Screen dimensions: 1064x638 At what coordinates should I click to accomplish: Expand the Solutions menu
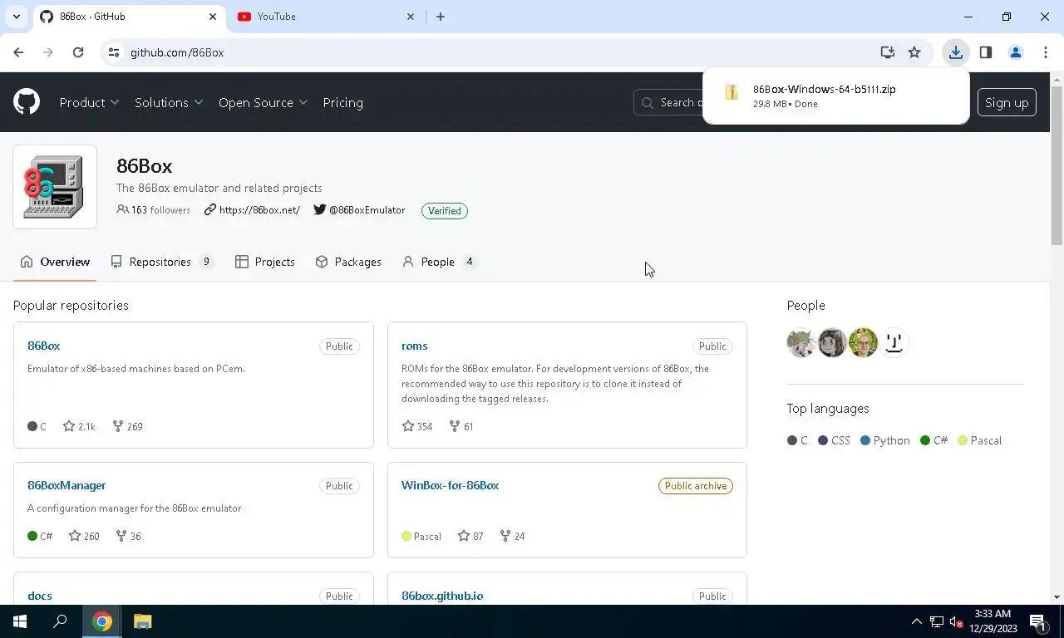pyautogui.click(x=169, y=102)
